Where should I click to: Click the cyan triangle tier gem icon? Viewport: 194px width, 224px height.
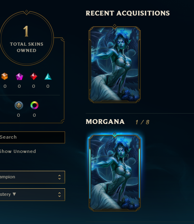click(x=48, y=76)
